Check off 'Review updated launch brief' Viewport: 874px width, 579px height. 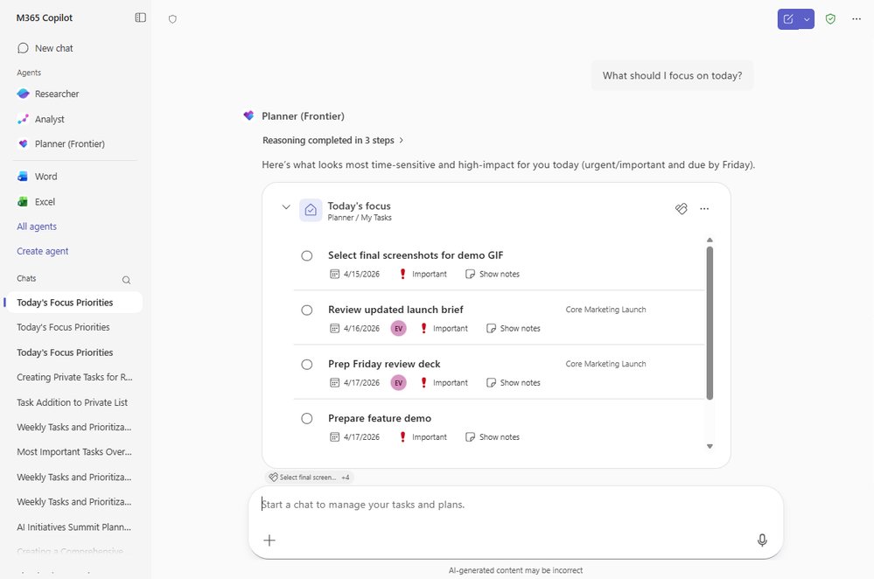pos(307,310)
